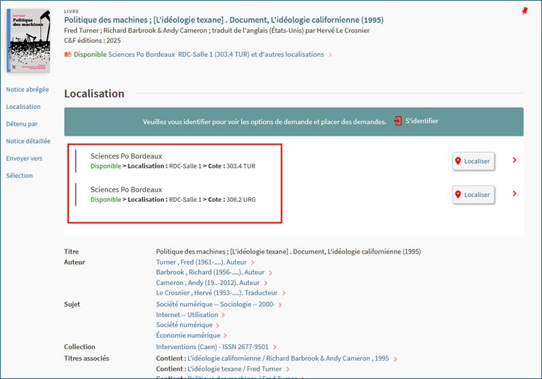
Task: Jump to Détenu par section
Action: click(x=22, y=124)
